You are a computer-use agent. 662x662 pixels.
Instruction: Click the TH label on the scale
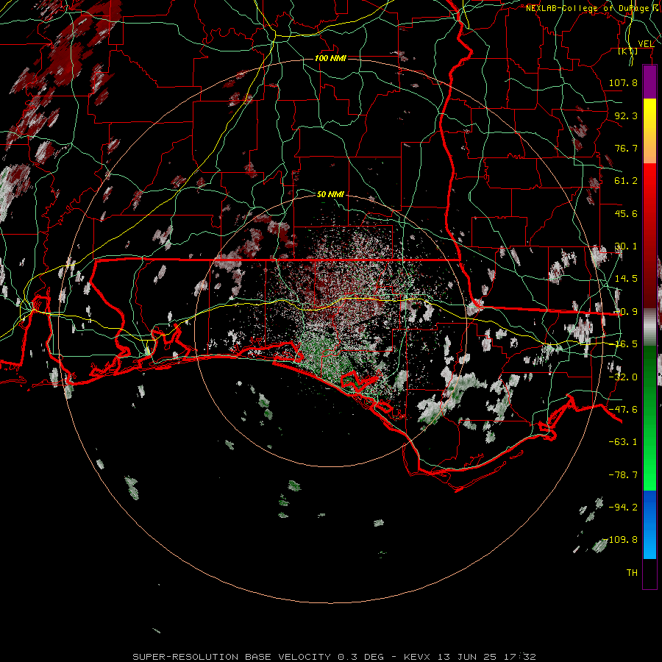pyautogui.click(x=632, y=573)
